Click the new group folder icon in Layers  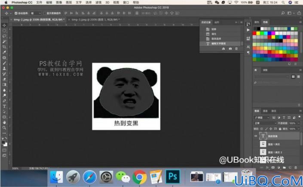(x=284, y=168)
